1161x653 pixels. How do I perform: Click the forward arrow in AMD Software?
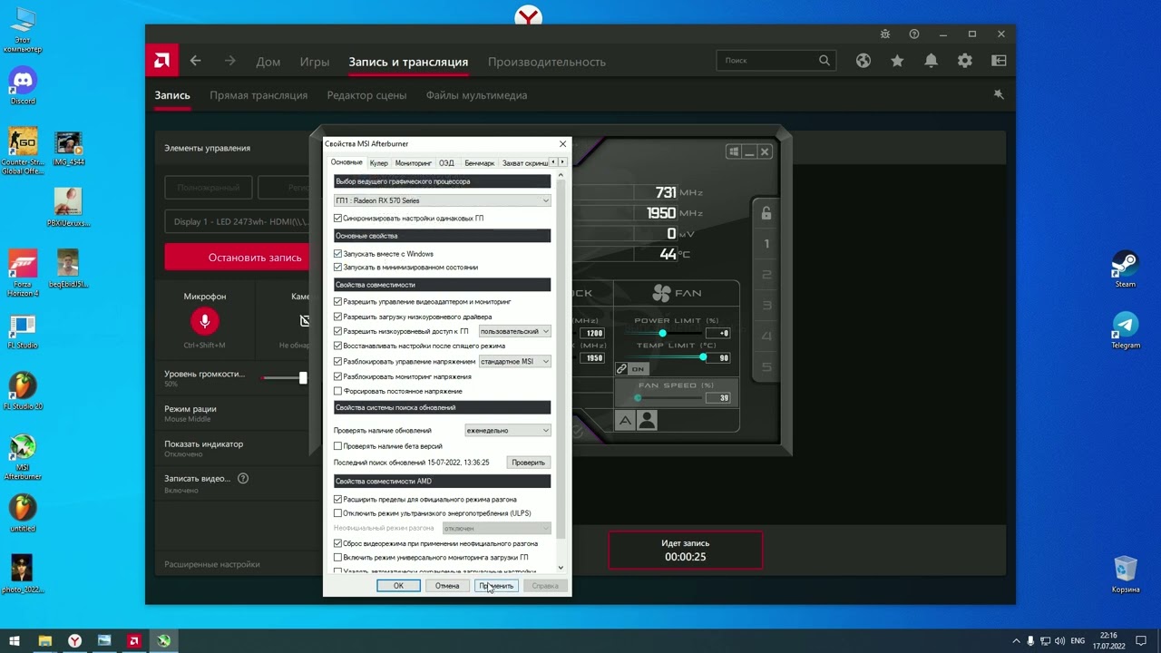click(x=230, y=61)
